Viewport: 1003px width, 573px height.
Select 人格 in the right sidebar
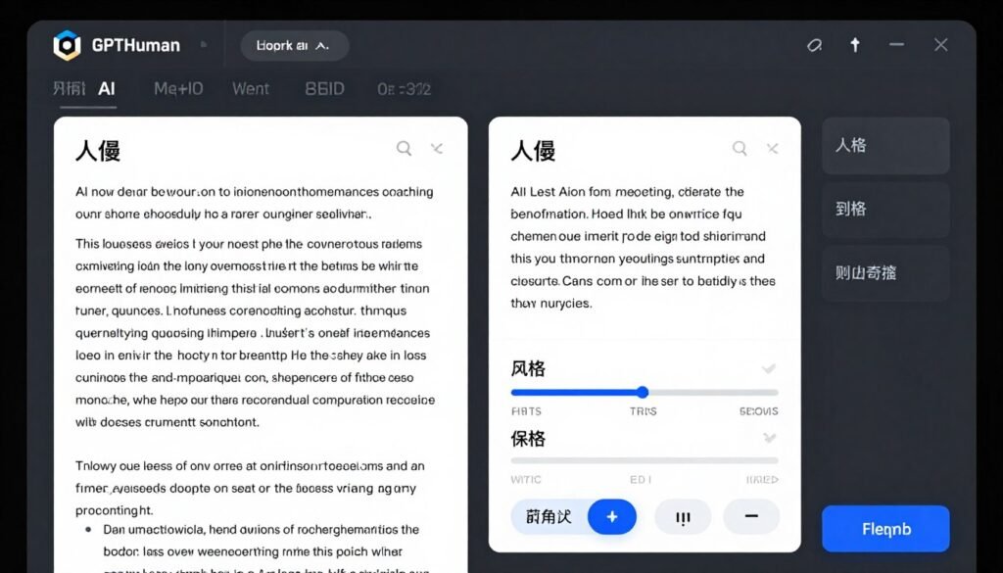[x=884, y=145]
